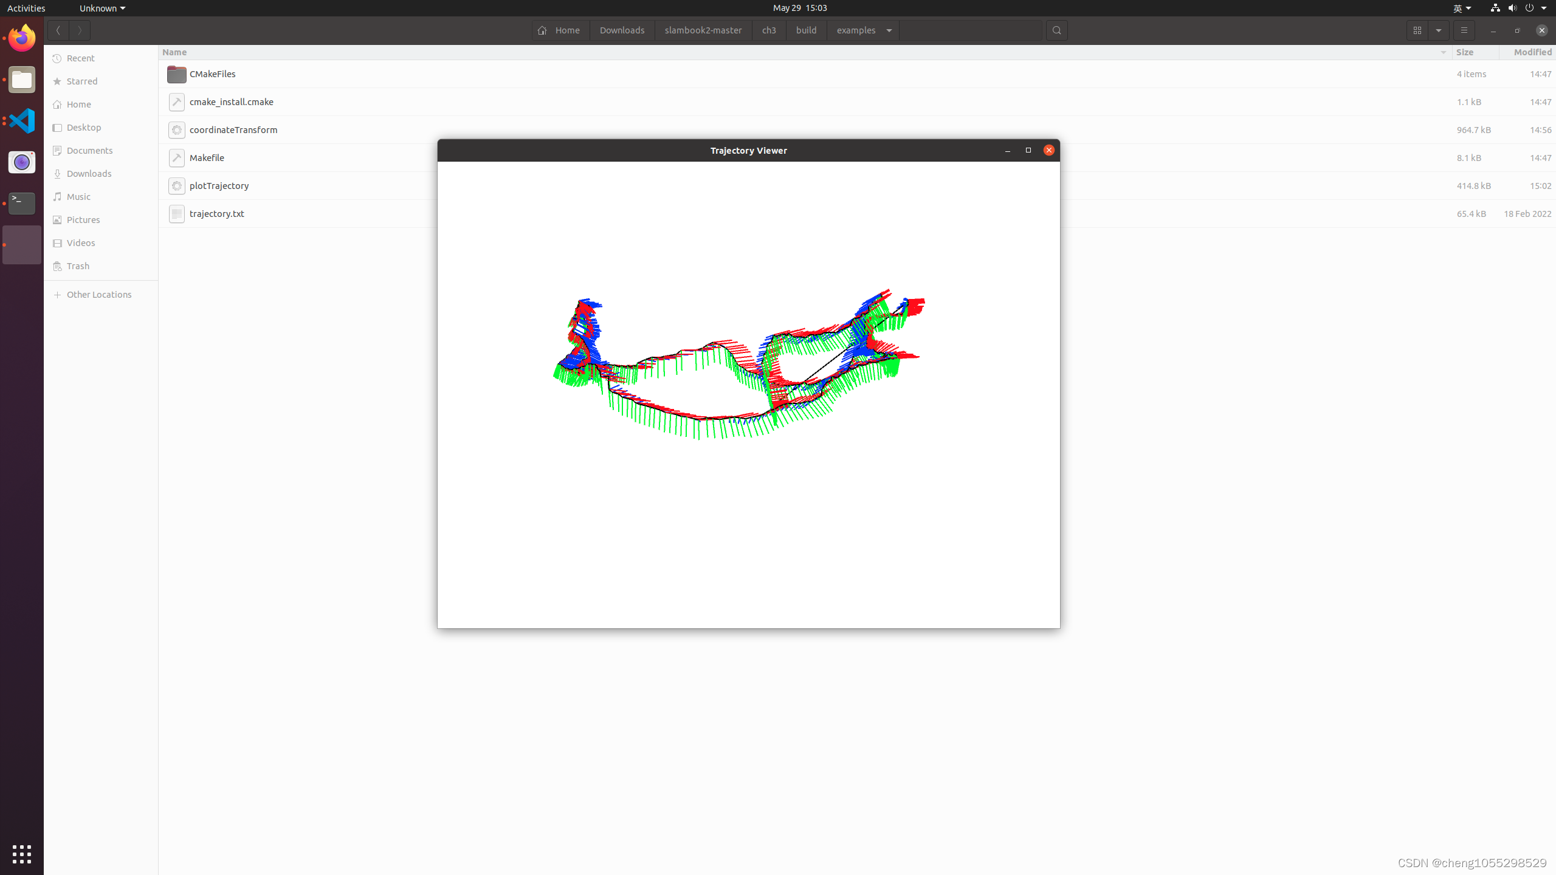Open Other Locations in the sidebar

99,294
